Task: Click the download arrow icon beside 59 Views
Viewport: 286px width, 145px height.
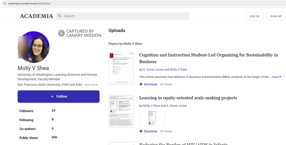Action: pyautogui.click(x=141, y=131)
